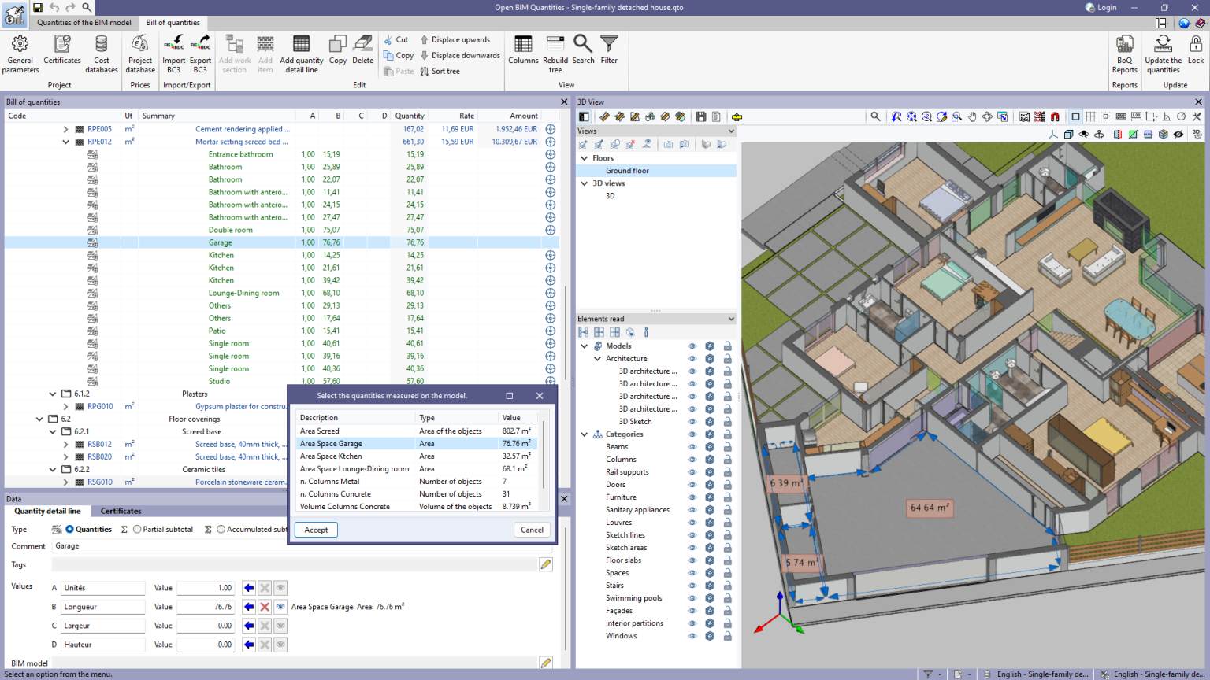The image size is (1210, 680).
Task: Open the Elements read dropdown
Action: 731,319
